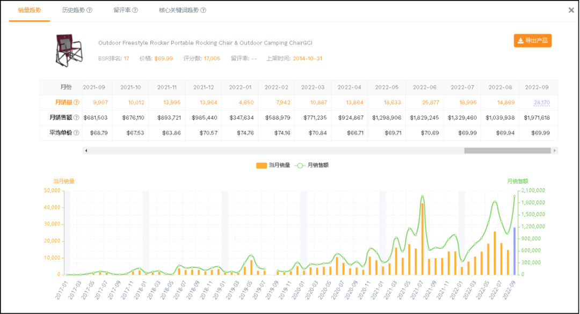Close the sales trend panel

pyautogui.click(x=571, y=10)
